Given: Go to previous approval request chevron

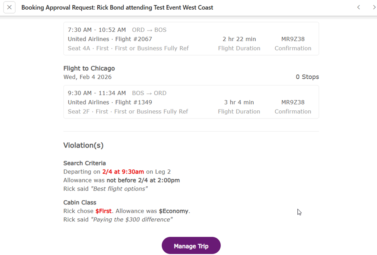Looking at the screenshot, I should coord(358,7).
